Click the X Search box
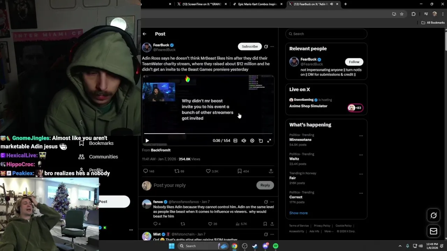447x251 pixels. [326, 34]
